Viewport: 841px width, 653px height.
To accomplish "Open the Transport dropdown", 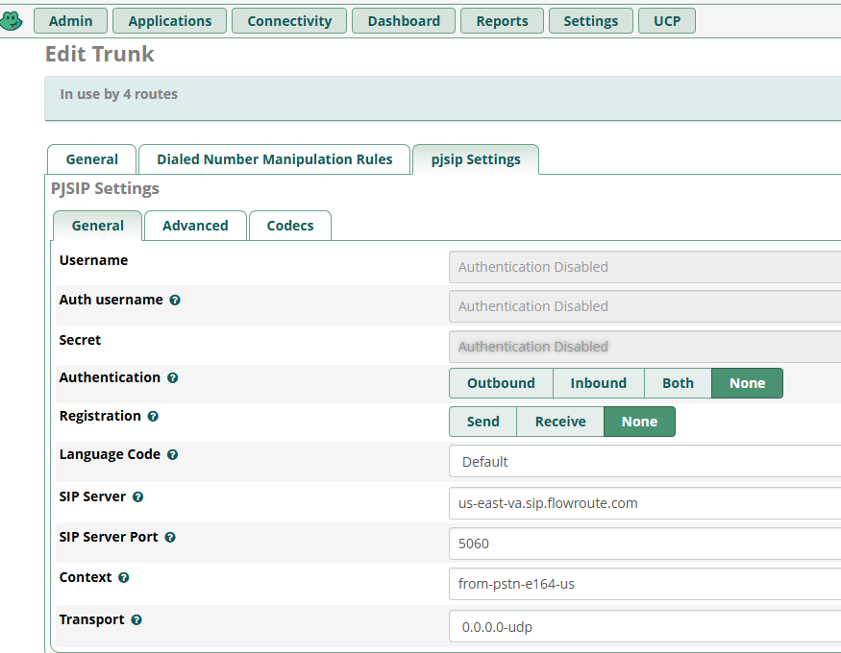I will click(x=644, y=627).
